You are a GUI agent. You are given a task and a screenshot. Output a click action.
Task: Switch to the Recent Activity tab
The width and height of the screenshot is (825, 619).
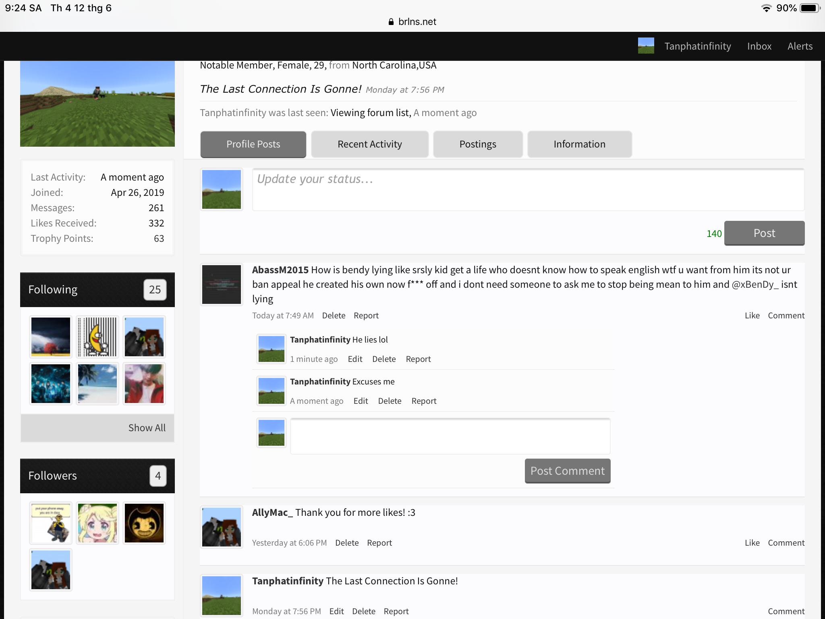tap(370, 144)
